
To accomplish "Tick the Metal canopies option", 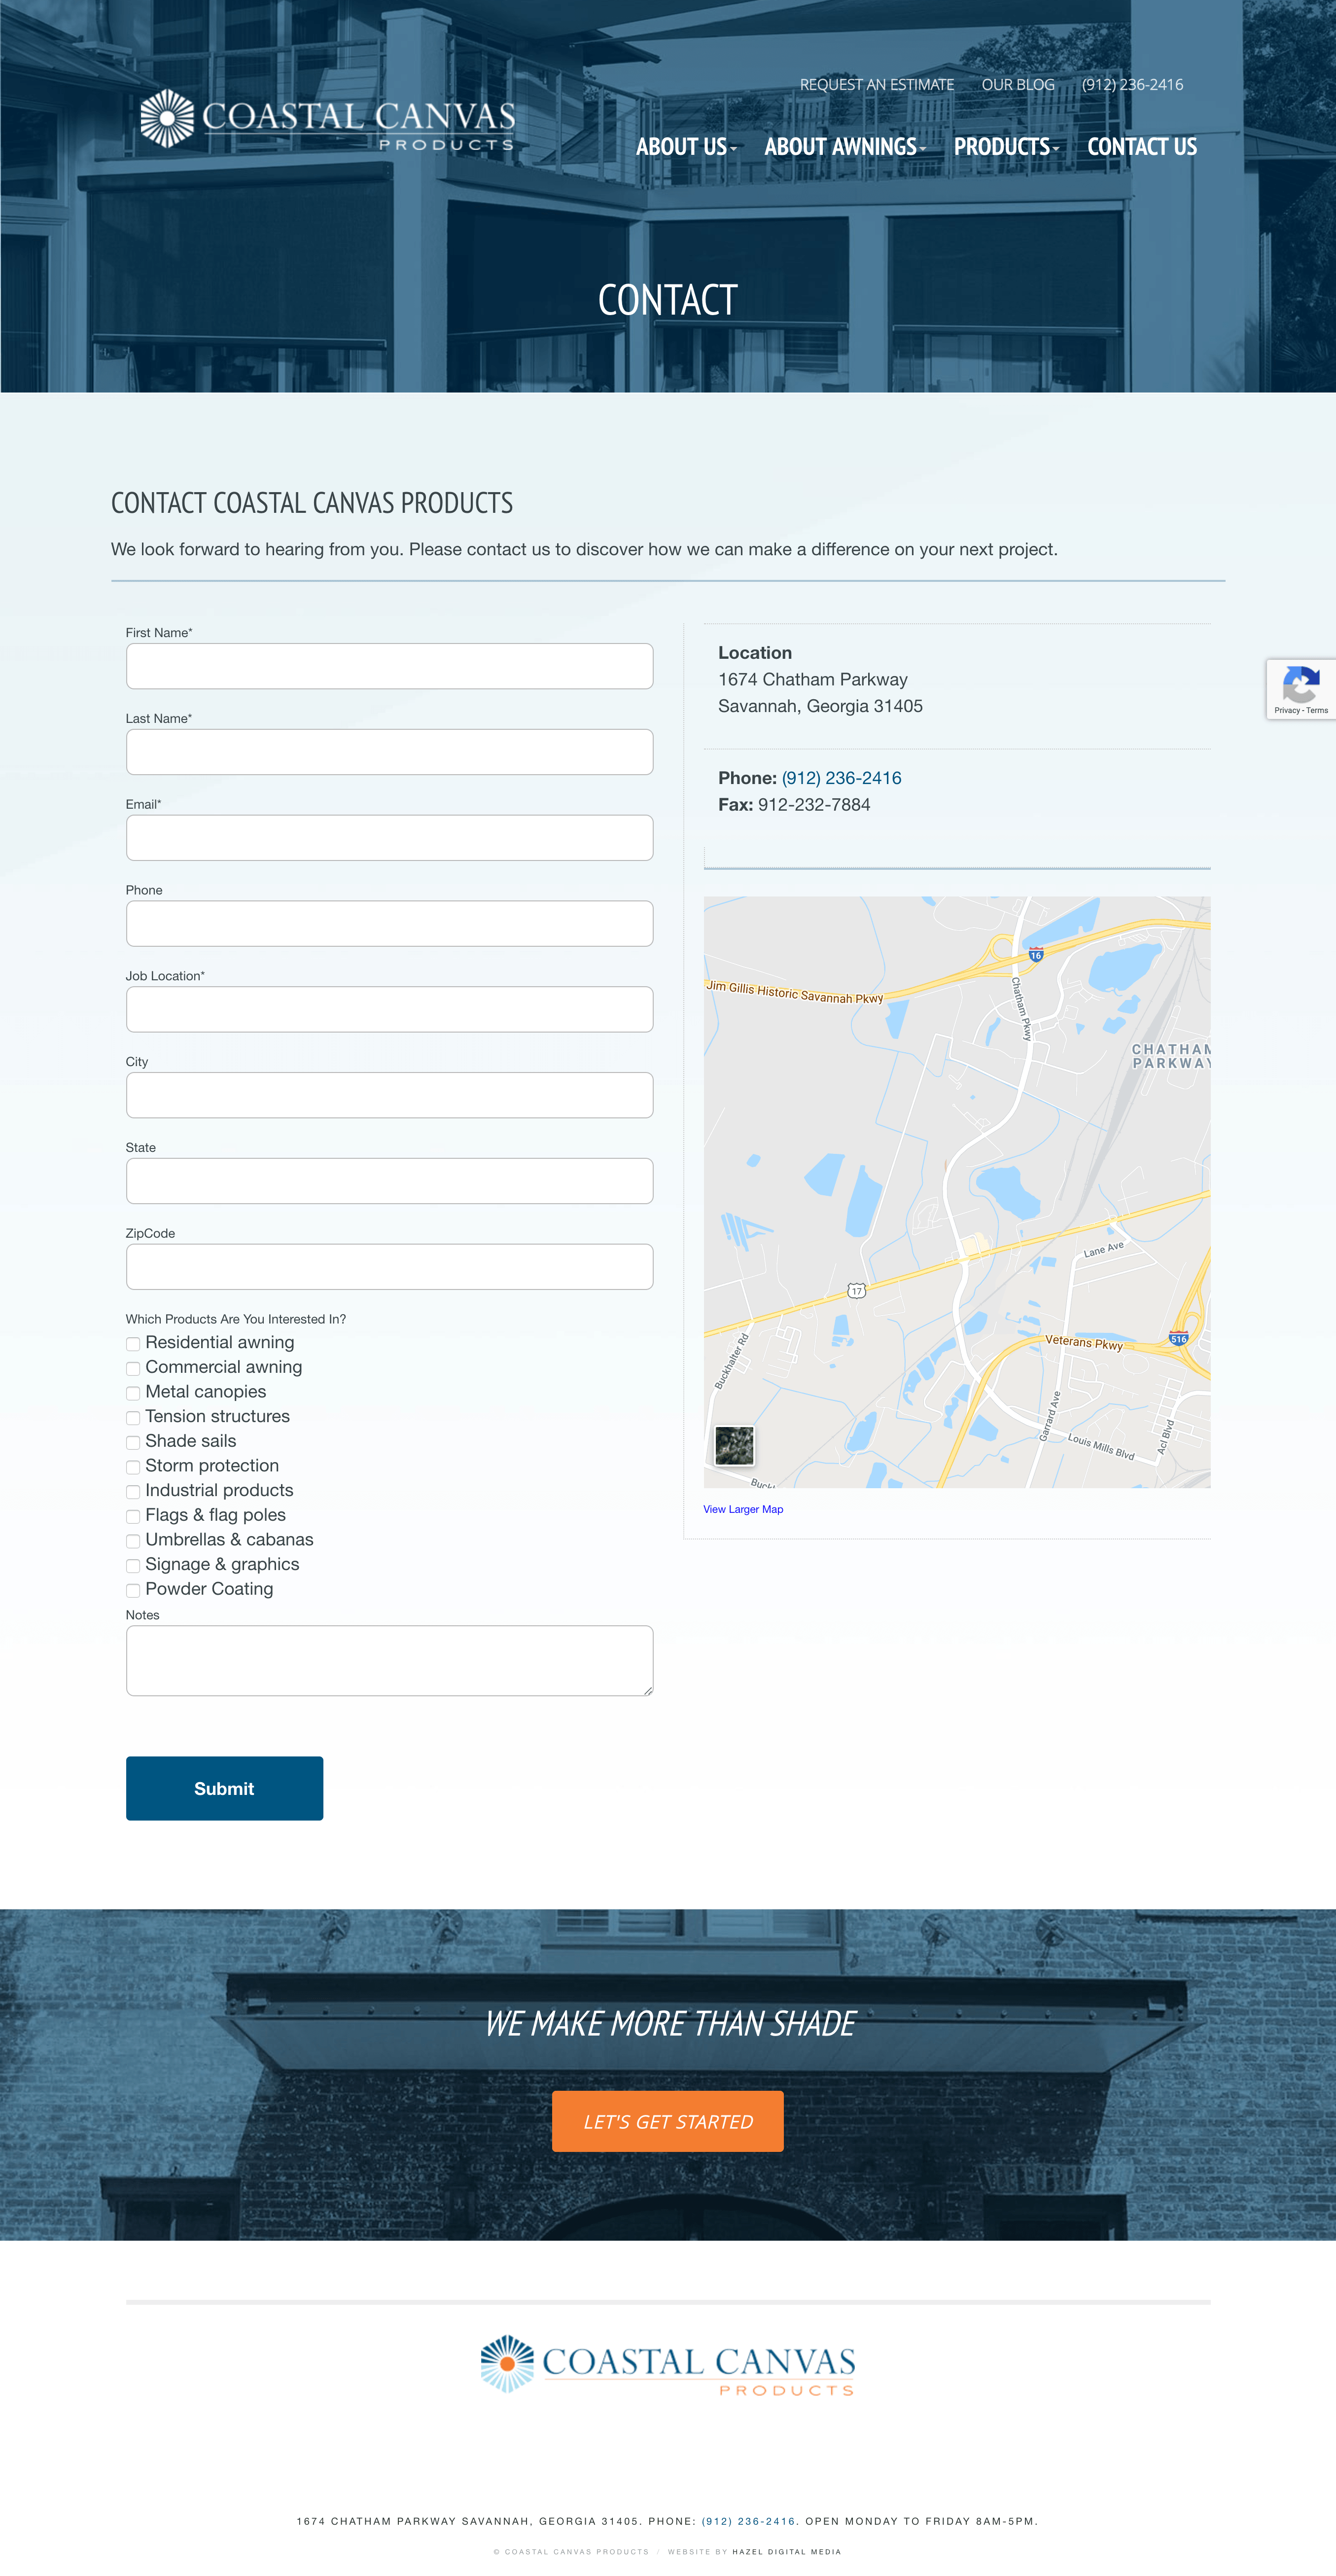I will pyautogui.click(x=133, y=1393).
